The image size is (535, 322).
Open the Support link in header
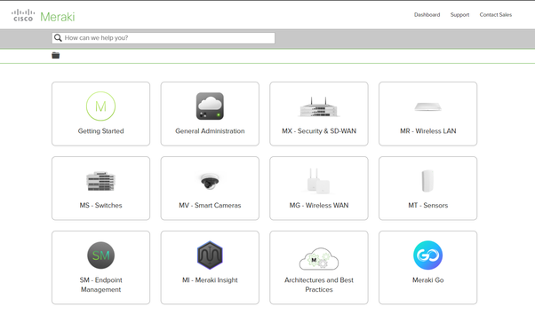[x=459, y=15]
